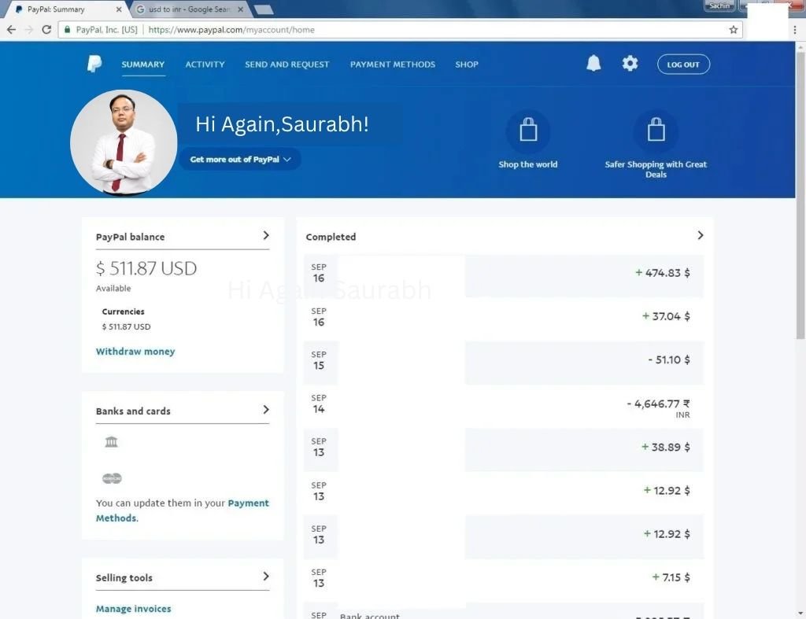This screenshot has width=806, height=619.
Task: Close the PayPal Summary tab
Action: (x=119, y=9)
